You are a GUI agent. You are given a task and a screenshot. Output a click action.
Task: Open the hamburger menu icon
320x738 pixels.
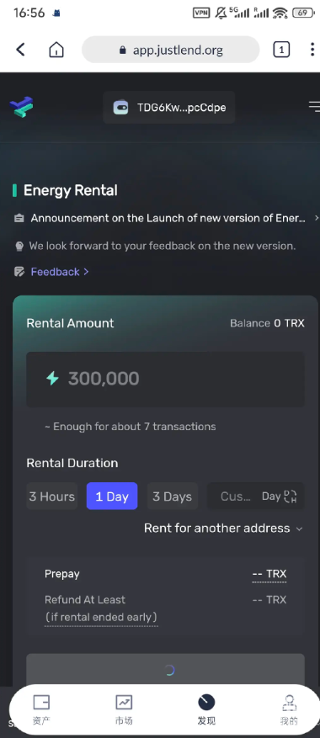click(x=314, y=107)
